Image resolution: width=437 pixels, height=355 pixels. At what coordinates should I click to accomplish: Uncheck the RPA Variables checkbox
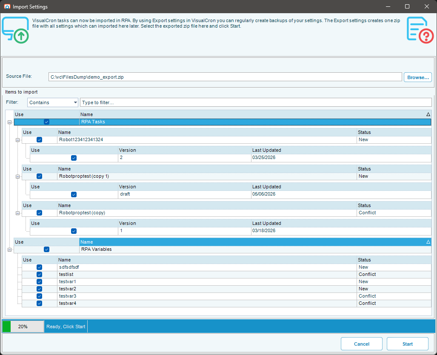coord(46,249)
